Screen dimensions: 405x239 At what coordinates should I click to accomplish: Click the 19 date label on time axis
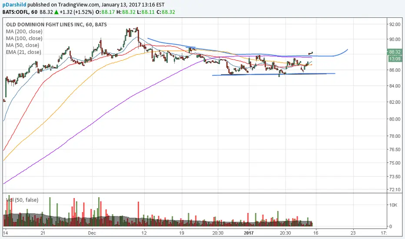(182, 233)
